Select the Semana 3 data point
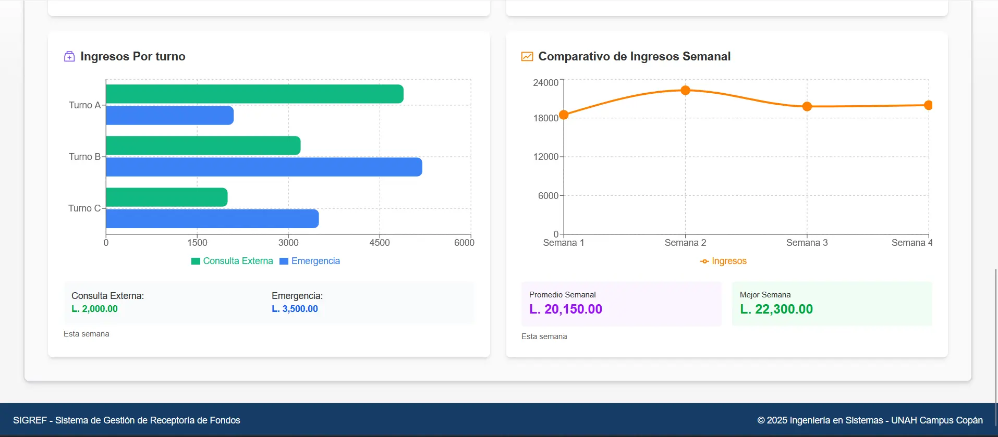 coord(807,106)
